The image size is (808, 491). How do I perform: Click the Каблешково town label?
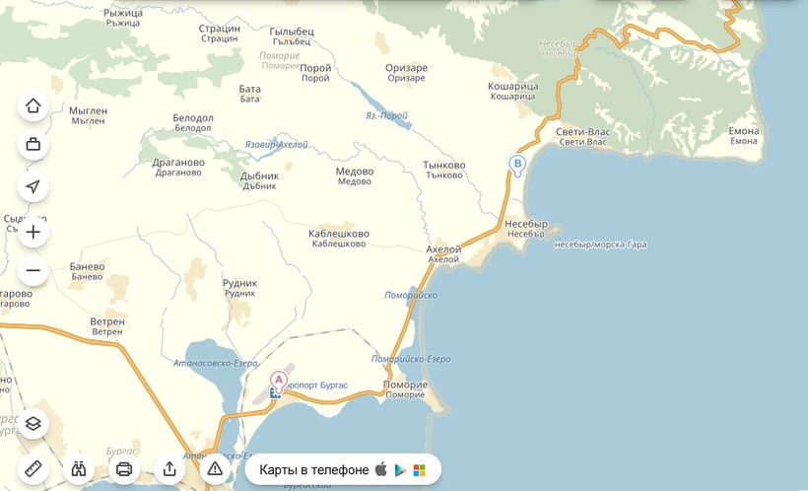339,239
